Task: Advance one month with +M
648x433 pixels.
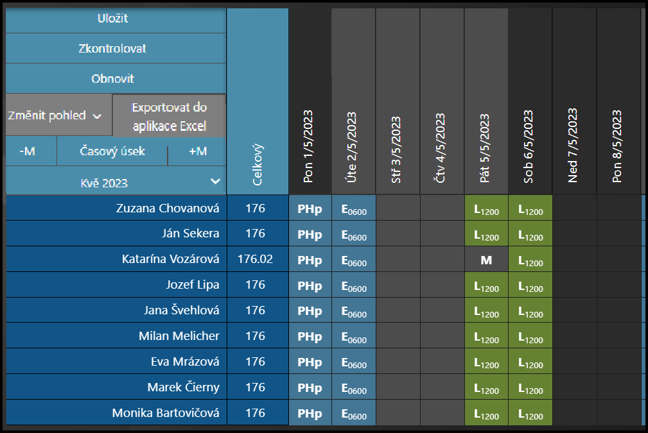Action: tap(198, 151)
